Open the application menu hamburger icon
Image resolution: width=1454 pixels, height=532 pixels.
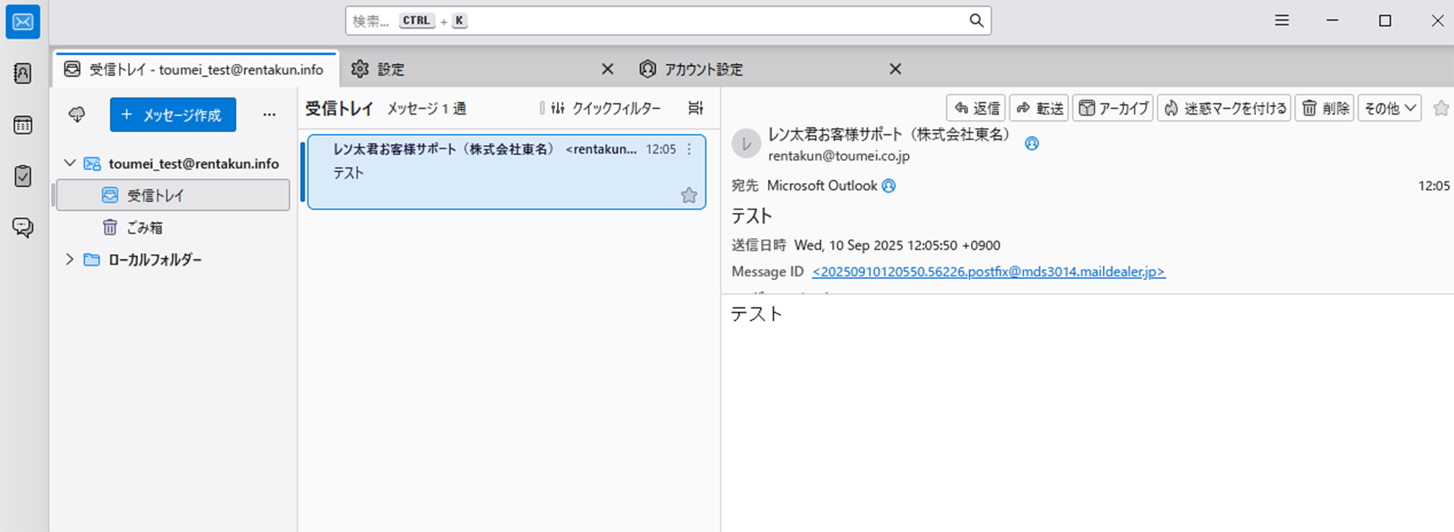[x=1282, y=21]
